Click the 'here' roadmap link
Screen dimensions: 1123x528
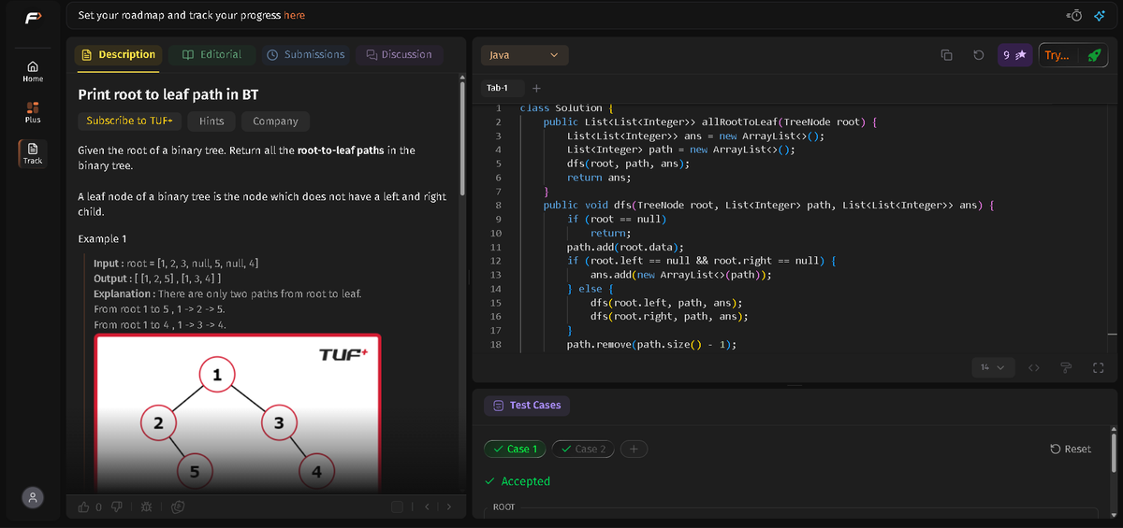coord(294,15)
